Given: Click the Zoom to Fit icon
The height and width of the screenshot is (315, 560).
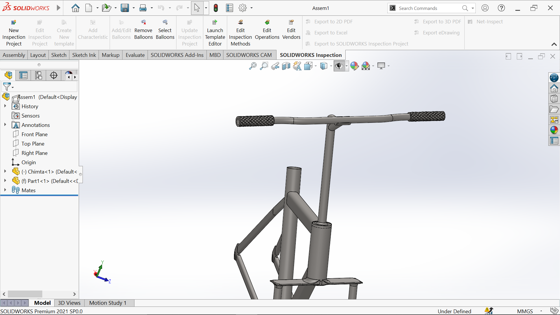Looking at the screenshot, I should click(x=253, y=66).
